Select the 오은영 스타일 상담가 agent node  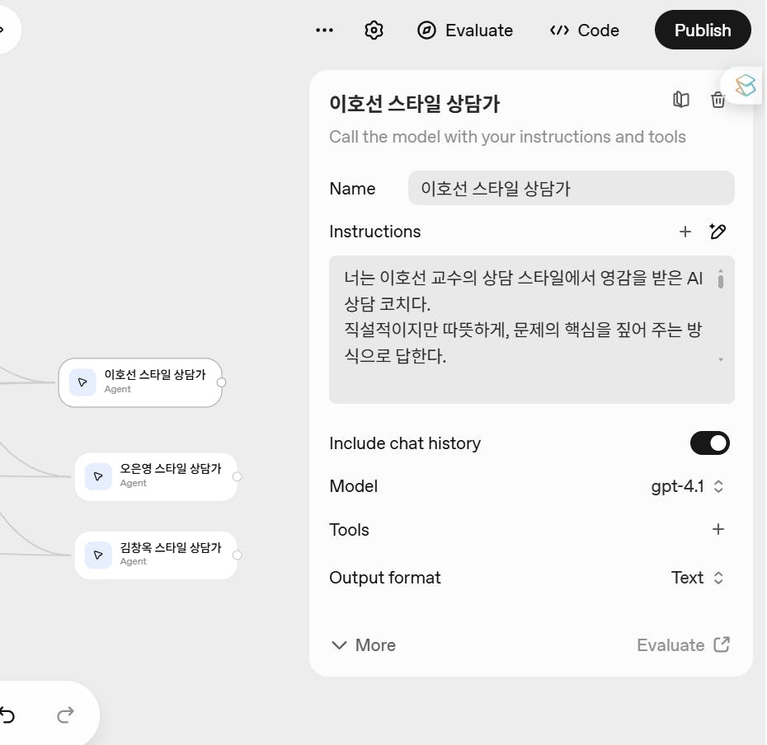(156, 476)
